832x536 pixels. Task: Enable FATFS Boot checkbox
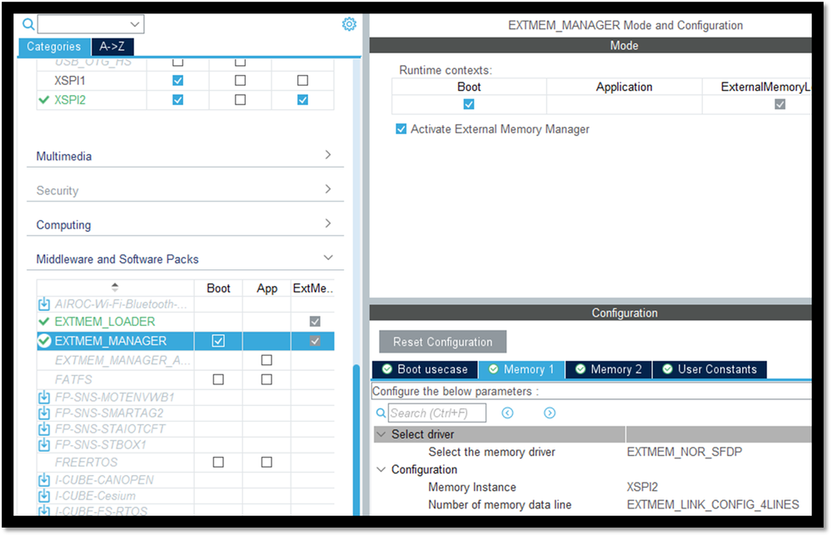pyautogui.click(x=218, y=379)
